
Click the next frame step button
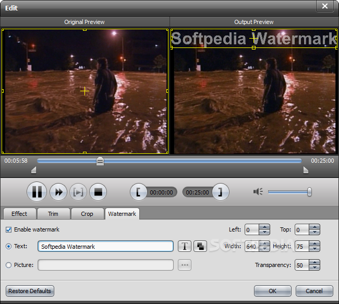pyautogui.click(x=78, y=192)
